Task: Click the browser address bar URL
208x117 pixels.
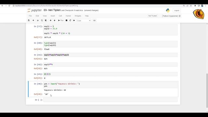Action: click(x=46, y=6)
